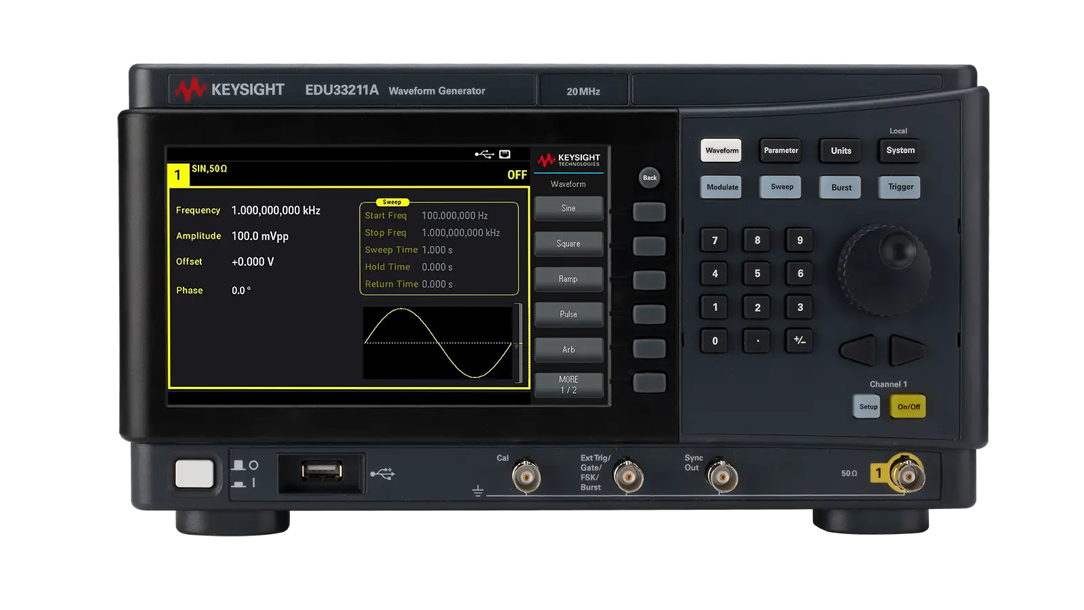Screen dimensions: 1084x610
Task: Tap numeric key 1 on keypad
Action: tap(715, 307)
